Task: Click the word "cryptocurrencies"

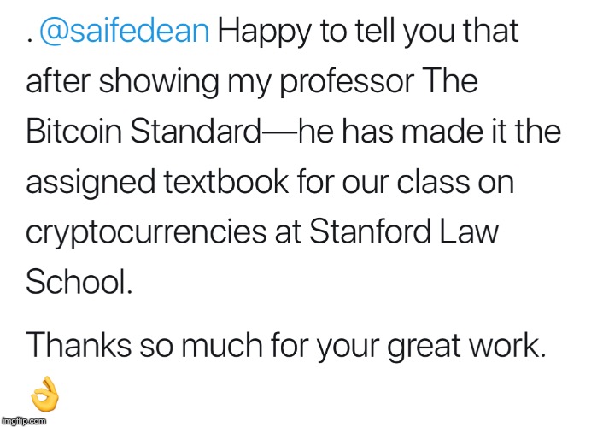Action: [x=146, y=233]
